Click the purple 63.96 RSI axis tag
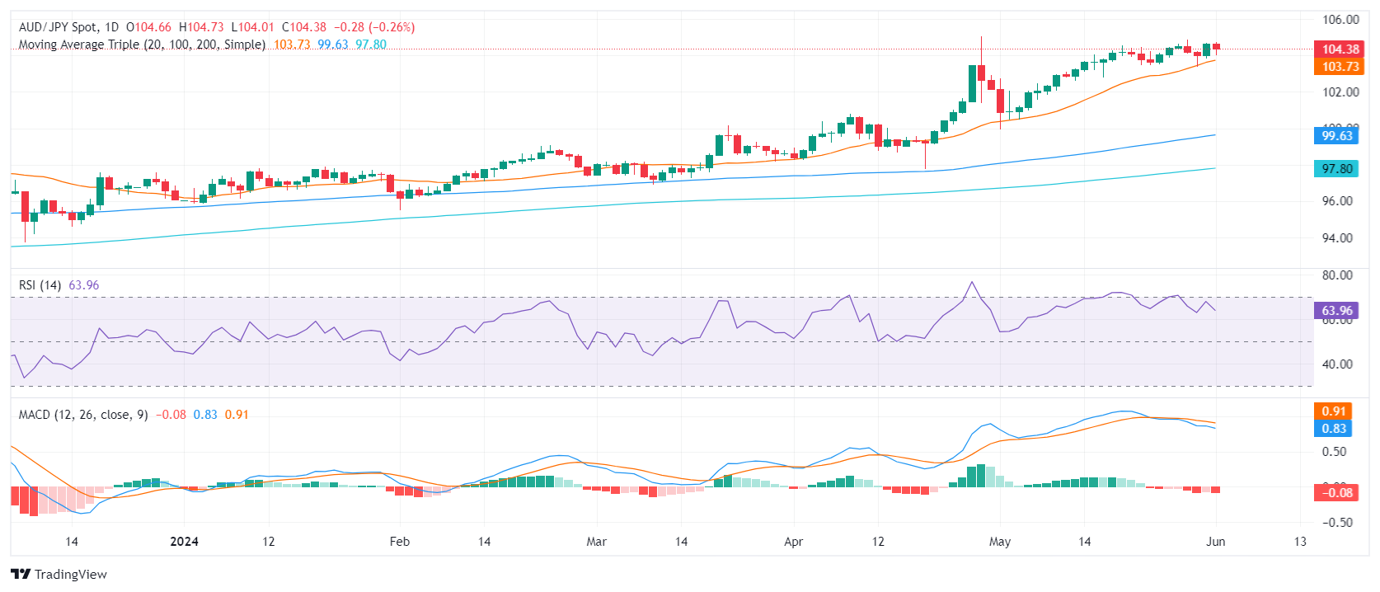The image size is (1380, 592). (x=1336, y=311)
